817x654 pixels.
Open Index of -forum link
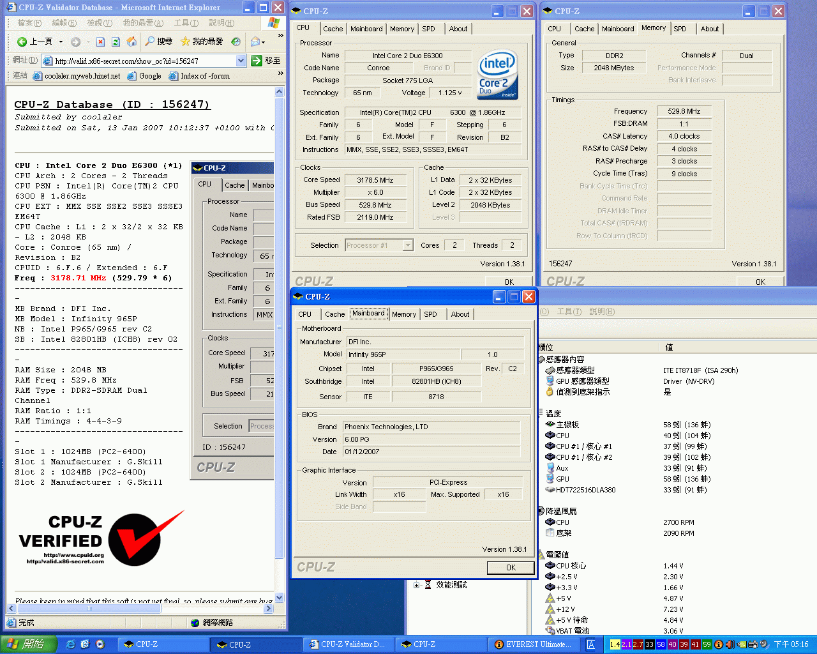199,76
